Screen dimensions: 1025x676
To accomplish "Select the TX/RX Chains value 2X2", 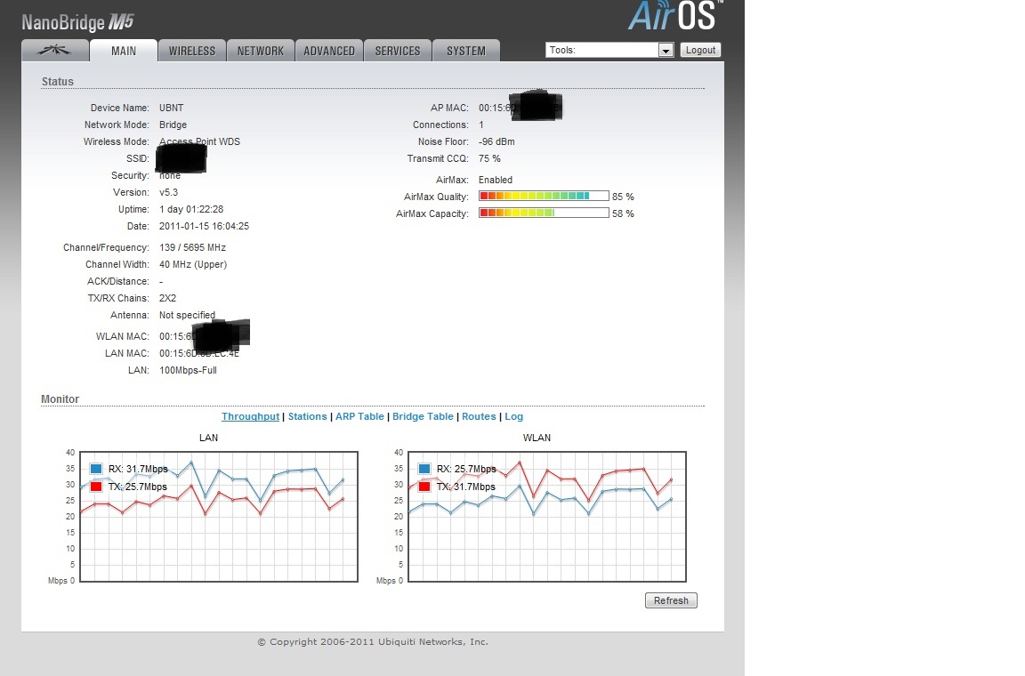I will 167,298.
